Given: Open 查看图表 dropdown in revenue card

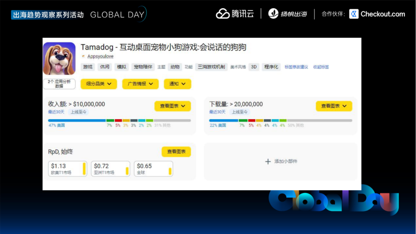Looking at the screenshot, I should (173, 106).
